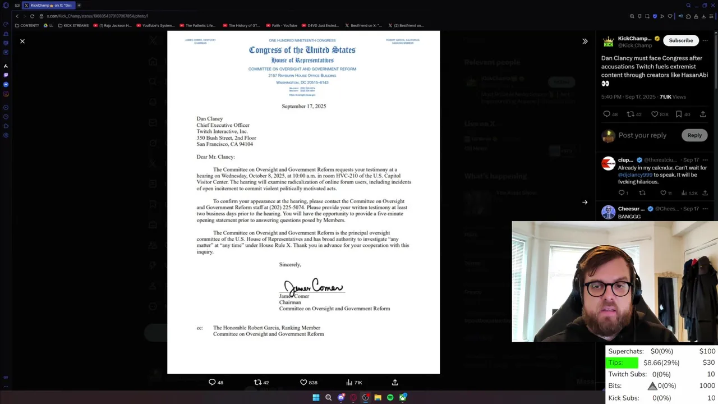
Task: Open the Bestfriend on X bookmark
Action: [363, 25]
